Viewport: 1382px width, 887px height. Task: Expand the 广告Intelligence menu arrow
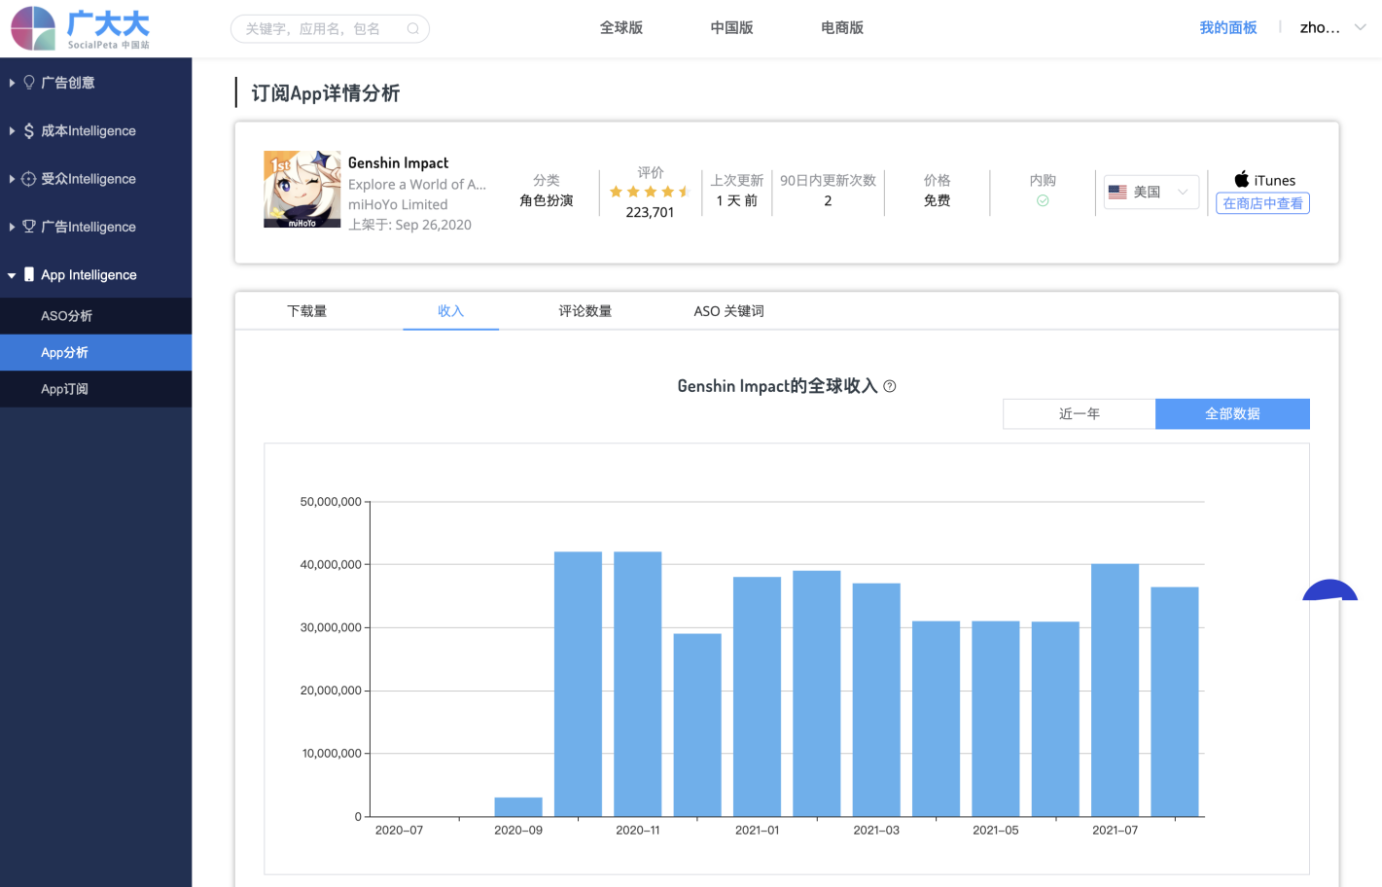pyautogui.click(x=12, y=227)
